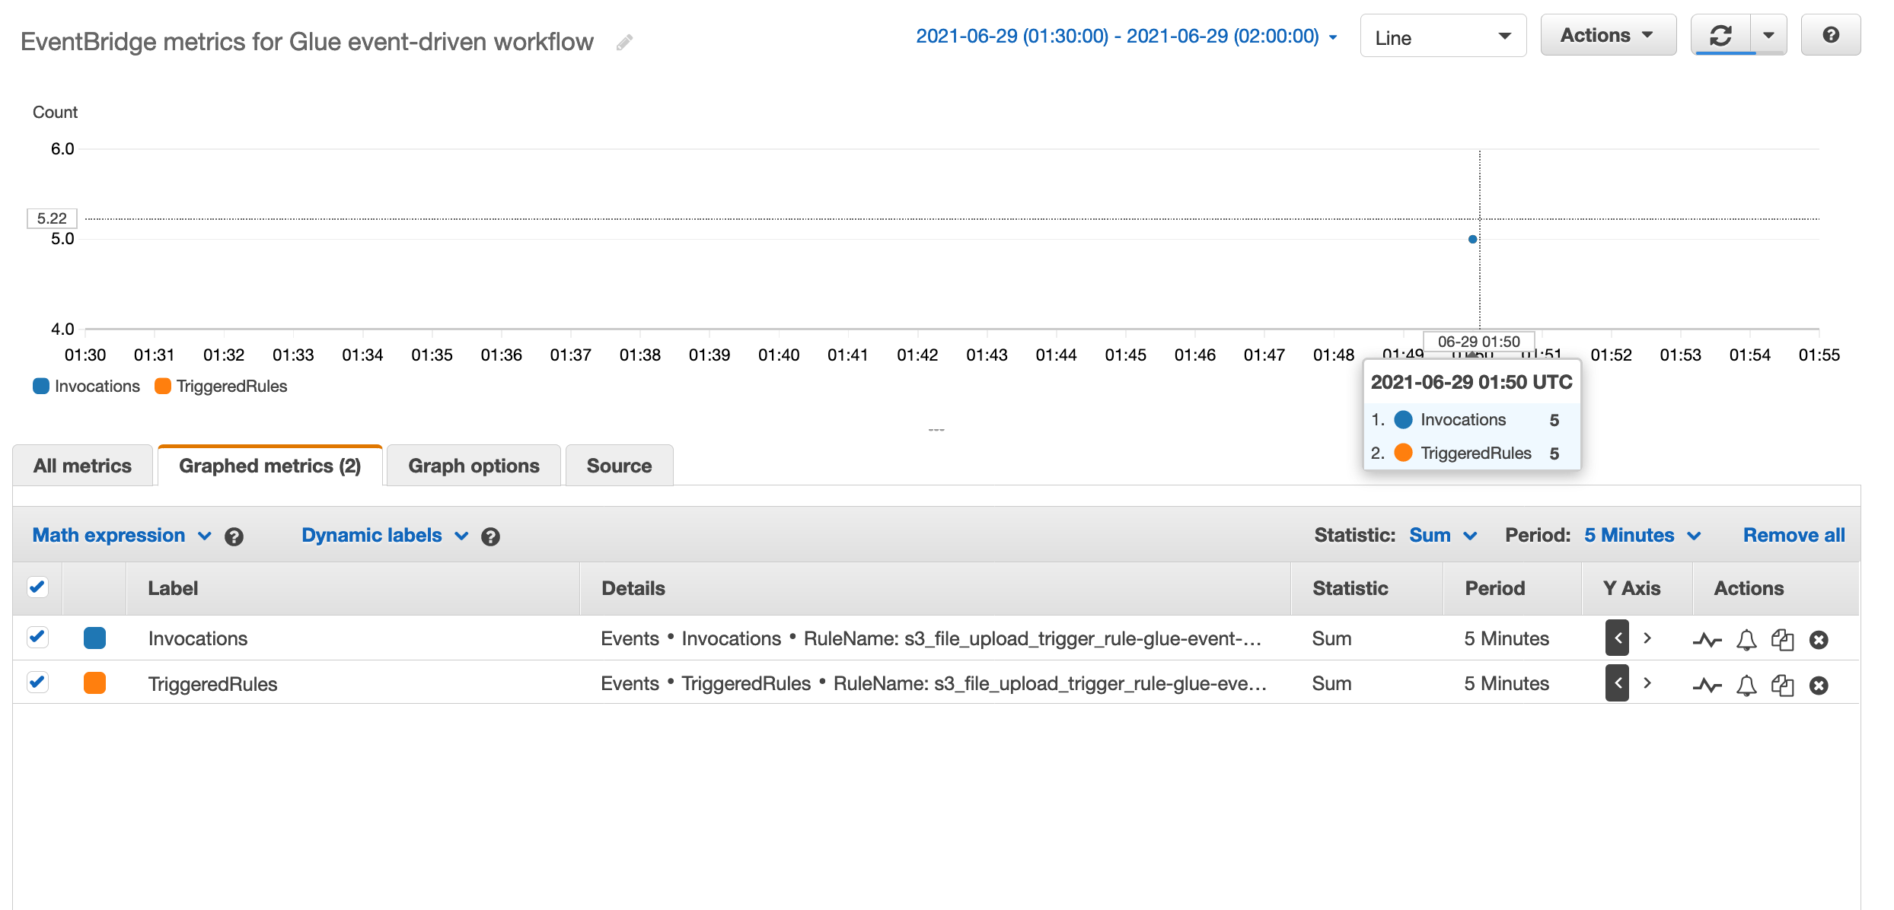The height and width of the screenshot is (910, 1894).
Task: Uncheck the TriggeredRules metric checkbox
Action: pyautogui.click(x=37, y=682)
